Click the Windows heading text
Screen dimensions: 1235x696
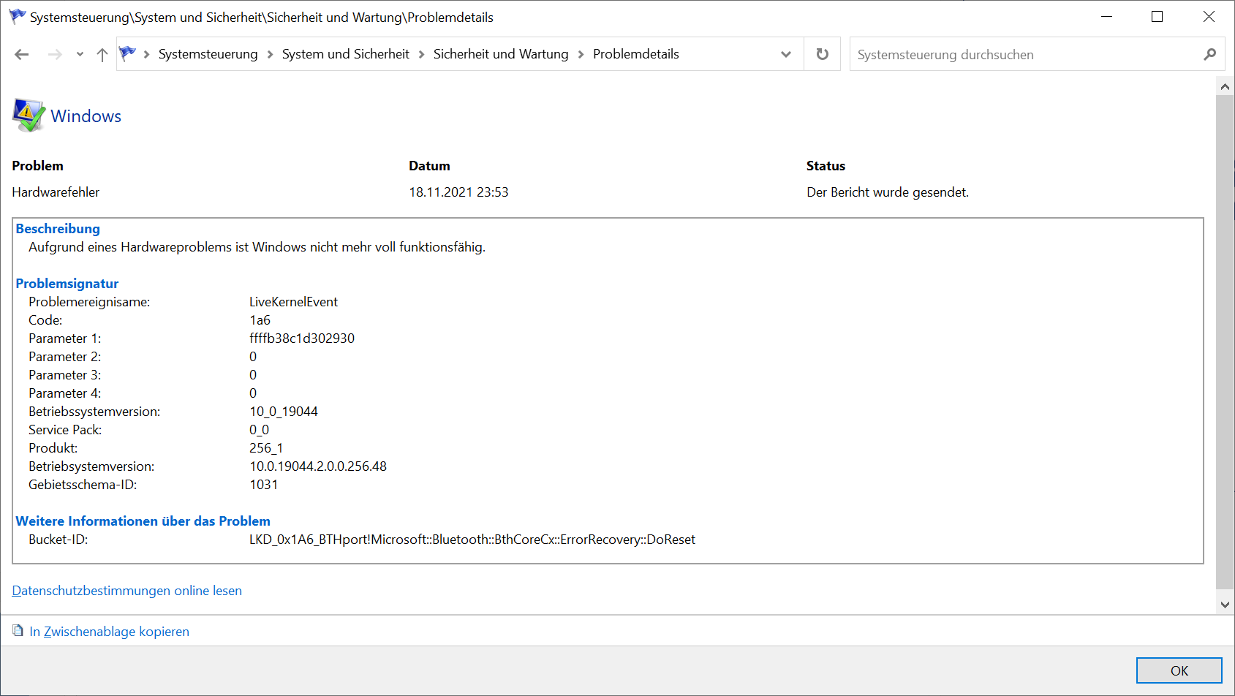tap(86, 116)
